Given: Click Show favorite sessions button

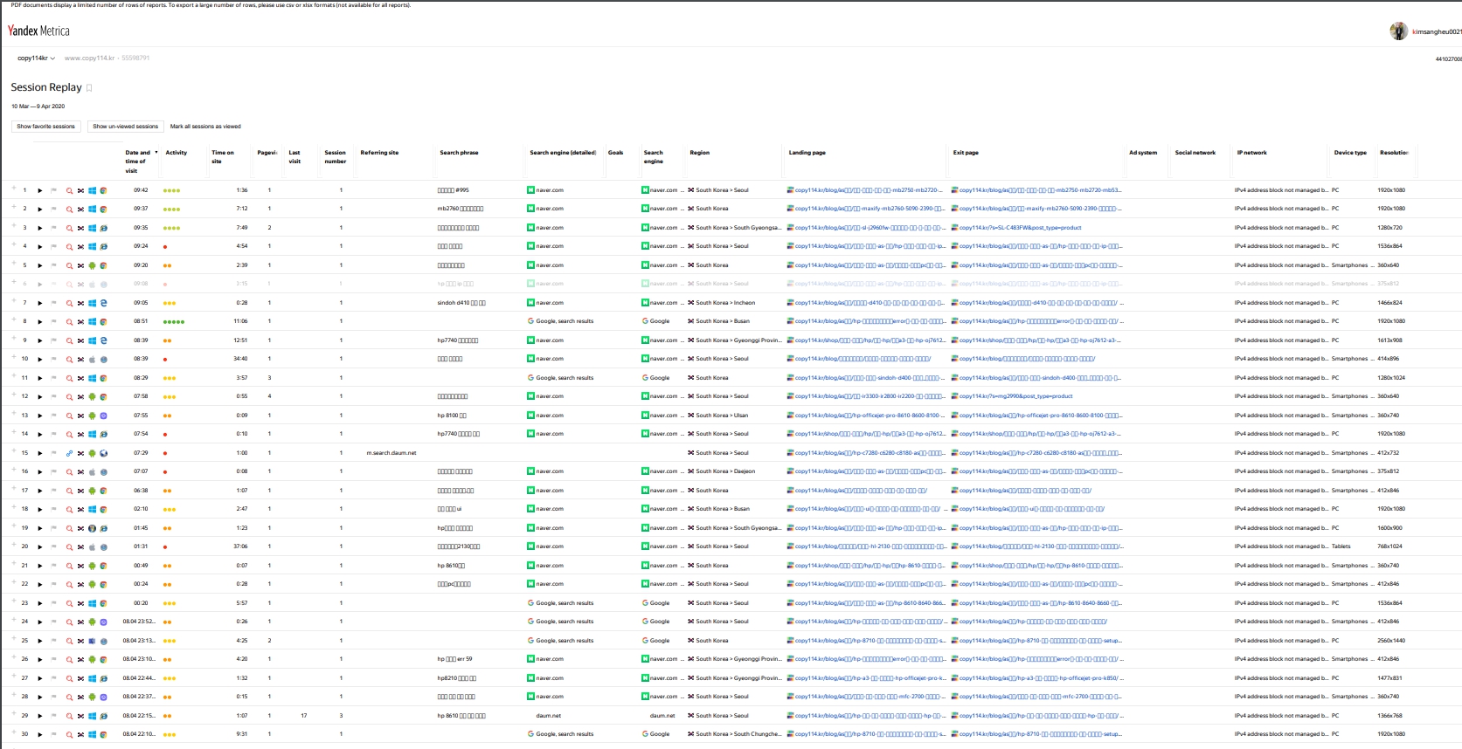Looking at the screenshot, I should tap(46, 127).
